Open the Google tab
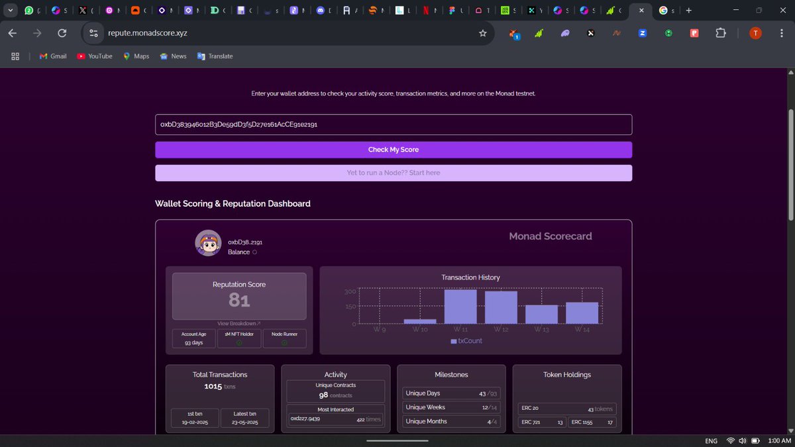The height and width of the screenshot is (447, 795). click(x=663, y=11)
